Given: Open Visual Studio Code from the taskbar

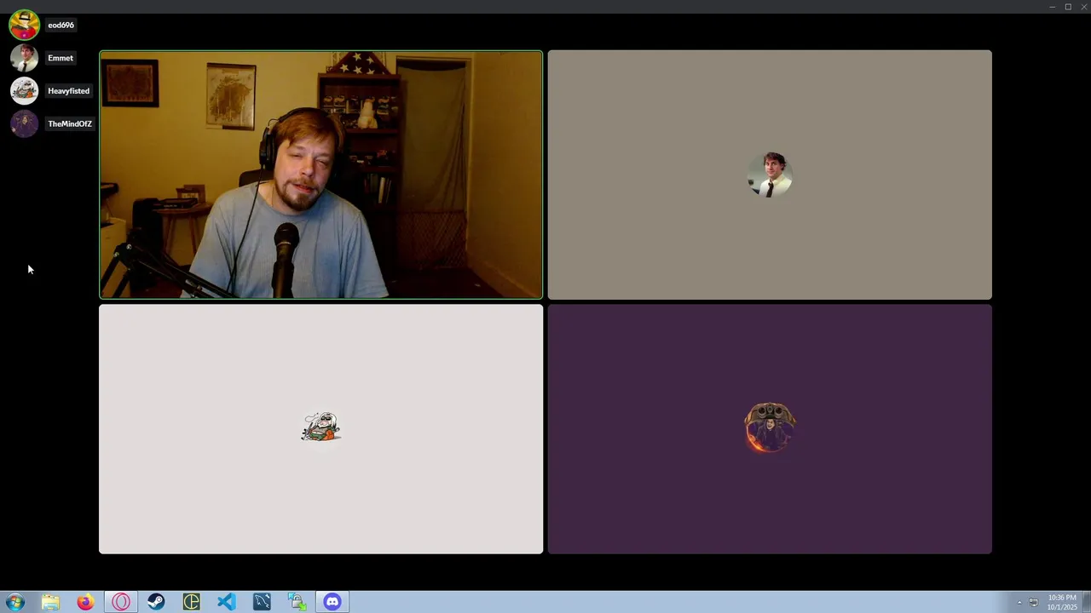Looking at the screenshot, I should coord(226,602).
